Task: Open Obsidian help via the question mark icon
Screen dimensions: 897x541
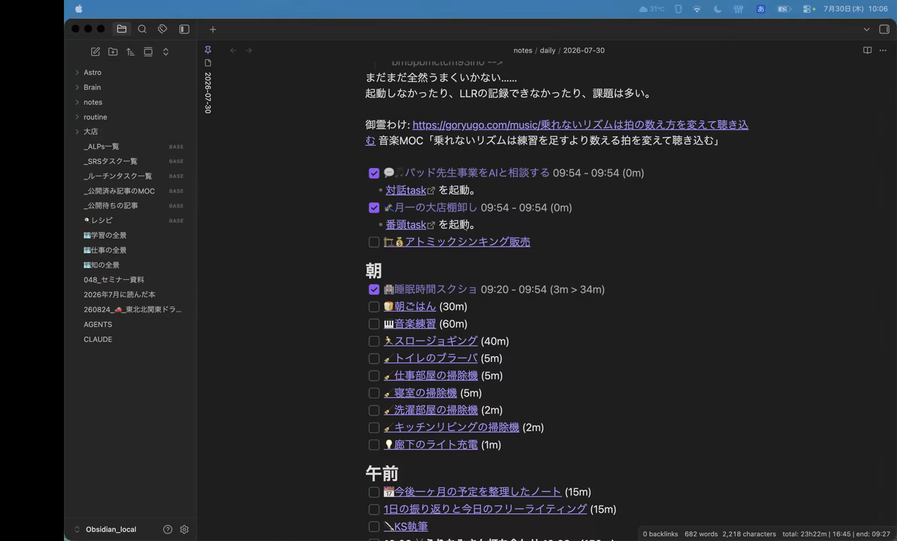Action: click(x=167, y=529)
